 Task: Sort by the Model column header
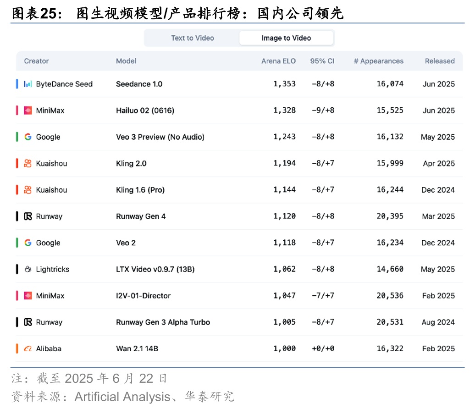126,61
